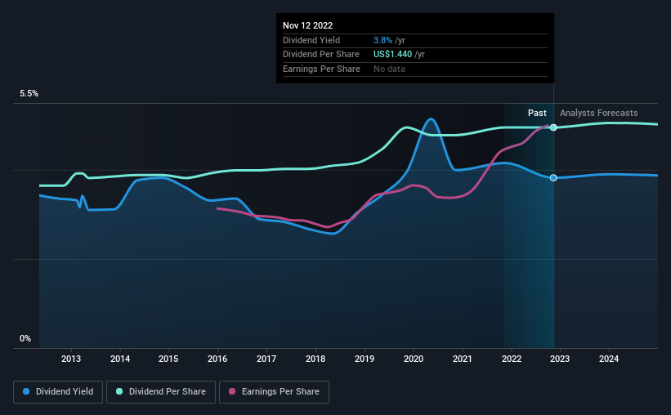Click the 2013 x-axis year label

(71, 359)
